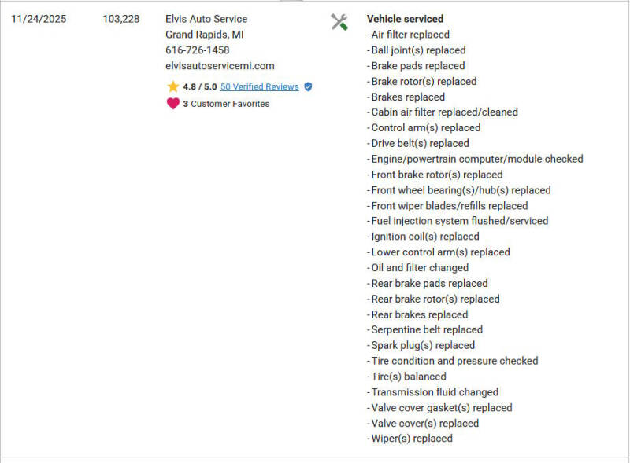Click the 4.8 / 5.0 rating score
Image resolution: width=630 pixels, height=463 pixels.
pos(198,86)
